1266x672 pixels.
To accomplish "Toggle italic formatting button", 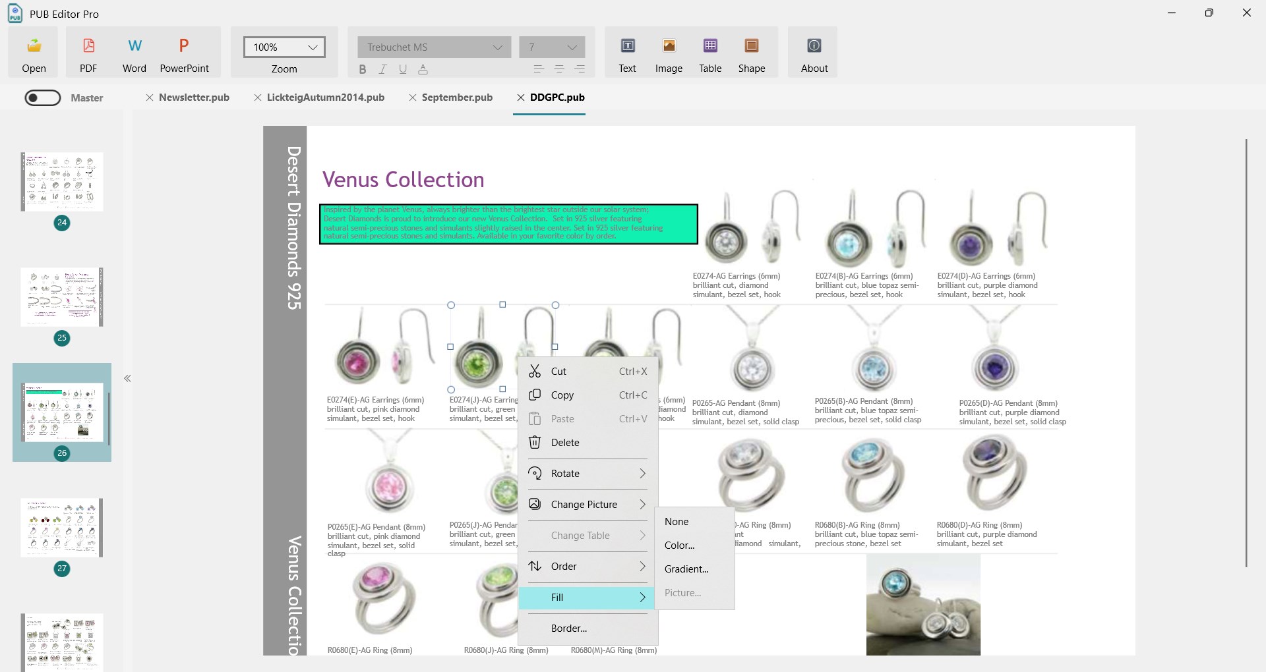I will pos(382,69).
